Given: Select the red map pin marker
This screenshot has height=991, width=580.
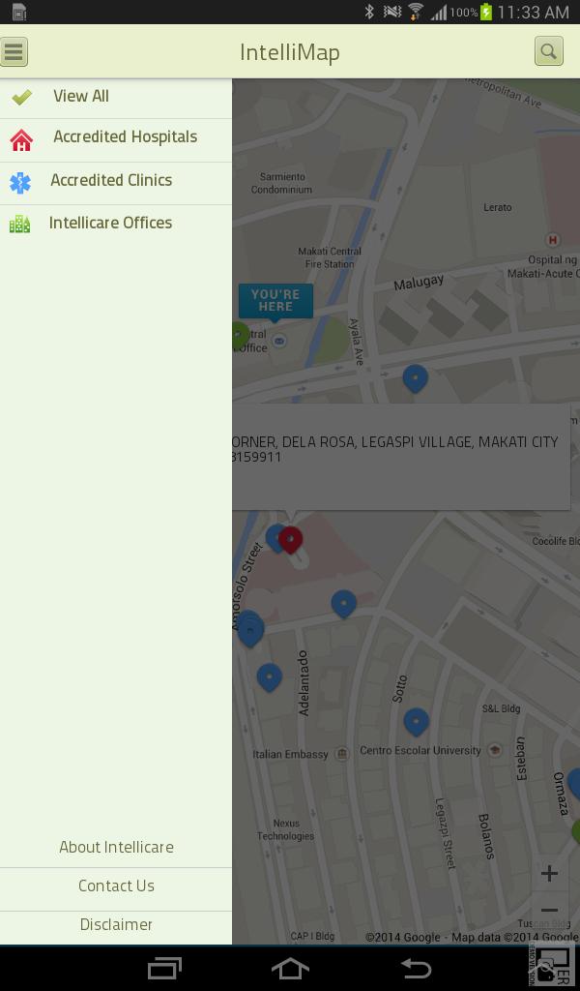Looking at the screenshot, I should (291, 539).
